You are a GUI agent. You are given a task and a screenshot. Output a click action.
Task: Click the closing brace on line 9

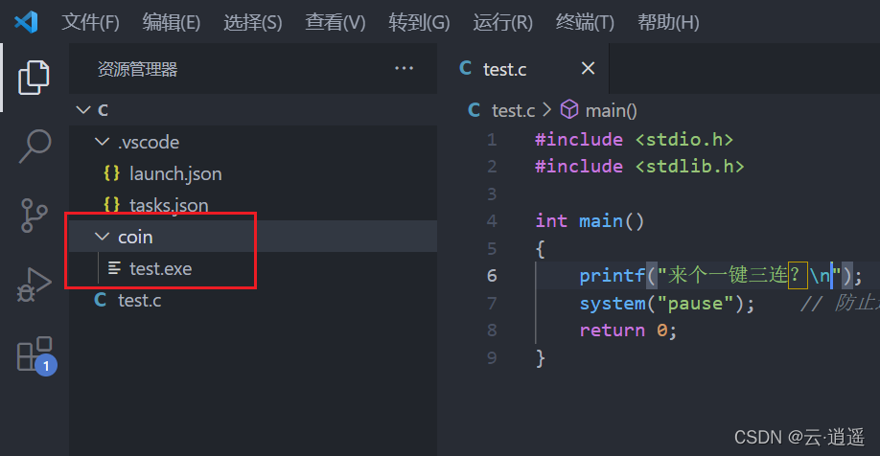[540, 357]
